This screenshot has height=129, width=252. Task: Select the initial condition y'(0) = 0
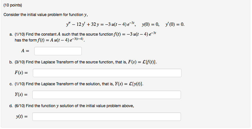click(175, 24)
